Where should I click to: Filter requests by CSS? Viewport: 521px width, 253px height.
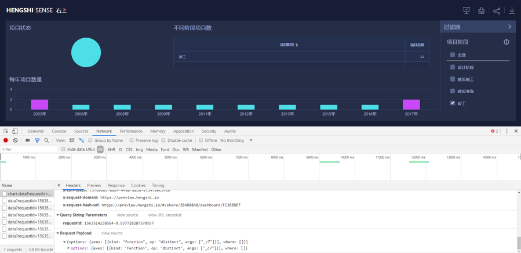[129, 149]
